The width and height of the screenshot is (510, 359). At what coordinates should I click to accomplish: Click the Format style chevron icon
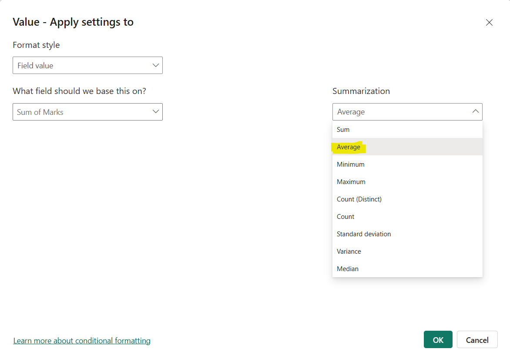tap(155, 65)
